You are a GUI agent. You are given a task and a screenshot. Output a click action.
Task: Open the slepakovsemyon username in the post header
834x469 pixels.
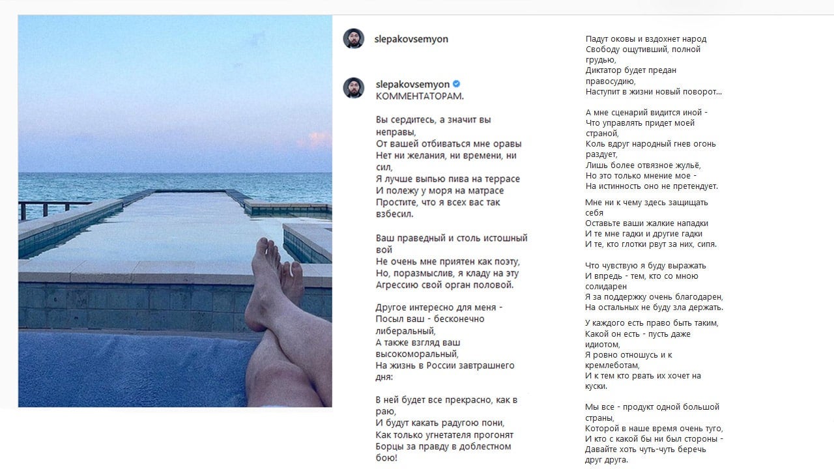[x=411, y=39]
